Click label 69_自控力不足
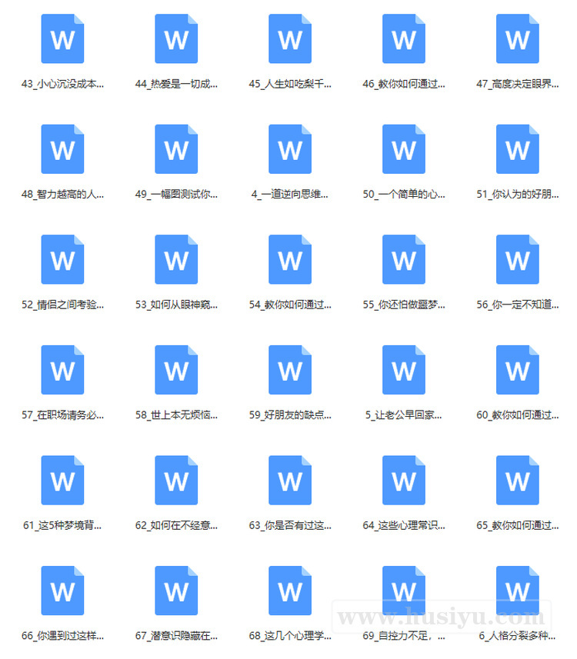577x659 pixels. click(x=404, y=636)
